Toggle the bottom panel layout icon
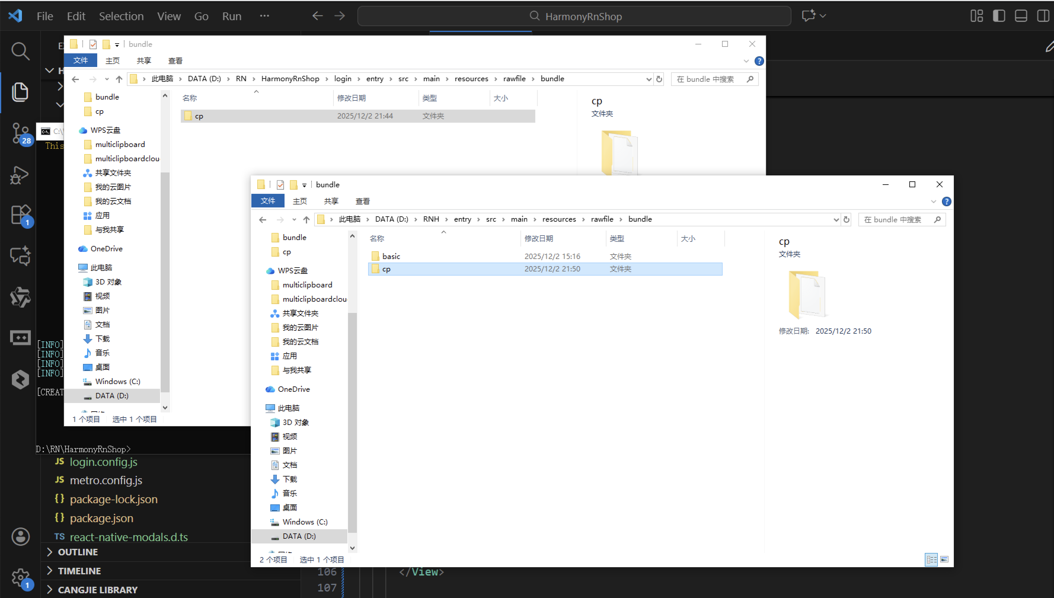Image resolution: width=1054 pixels, height=598 pixels. coord(1021,16)
